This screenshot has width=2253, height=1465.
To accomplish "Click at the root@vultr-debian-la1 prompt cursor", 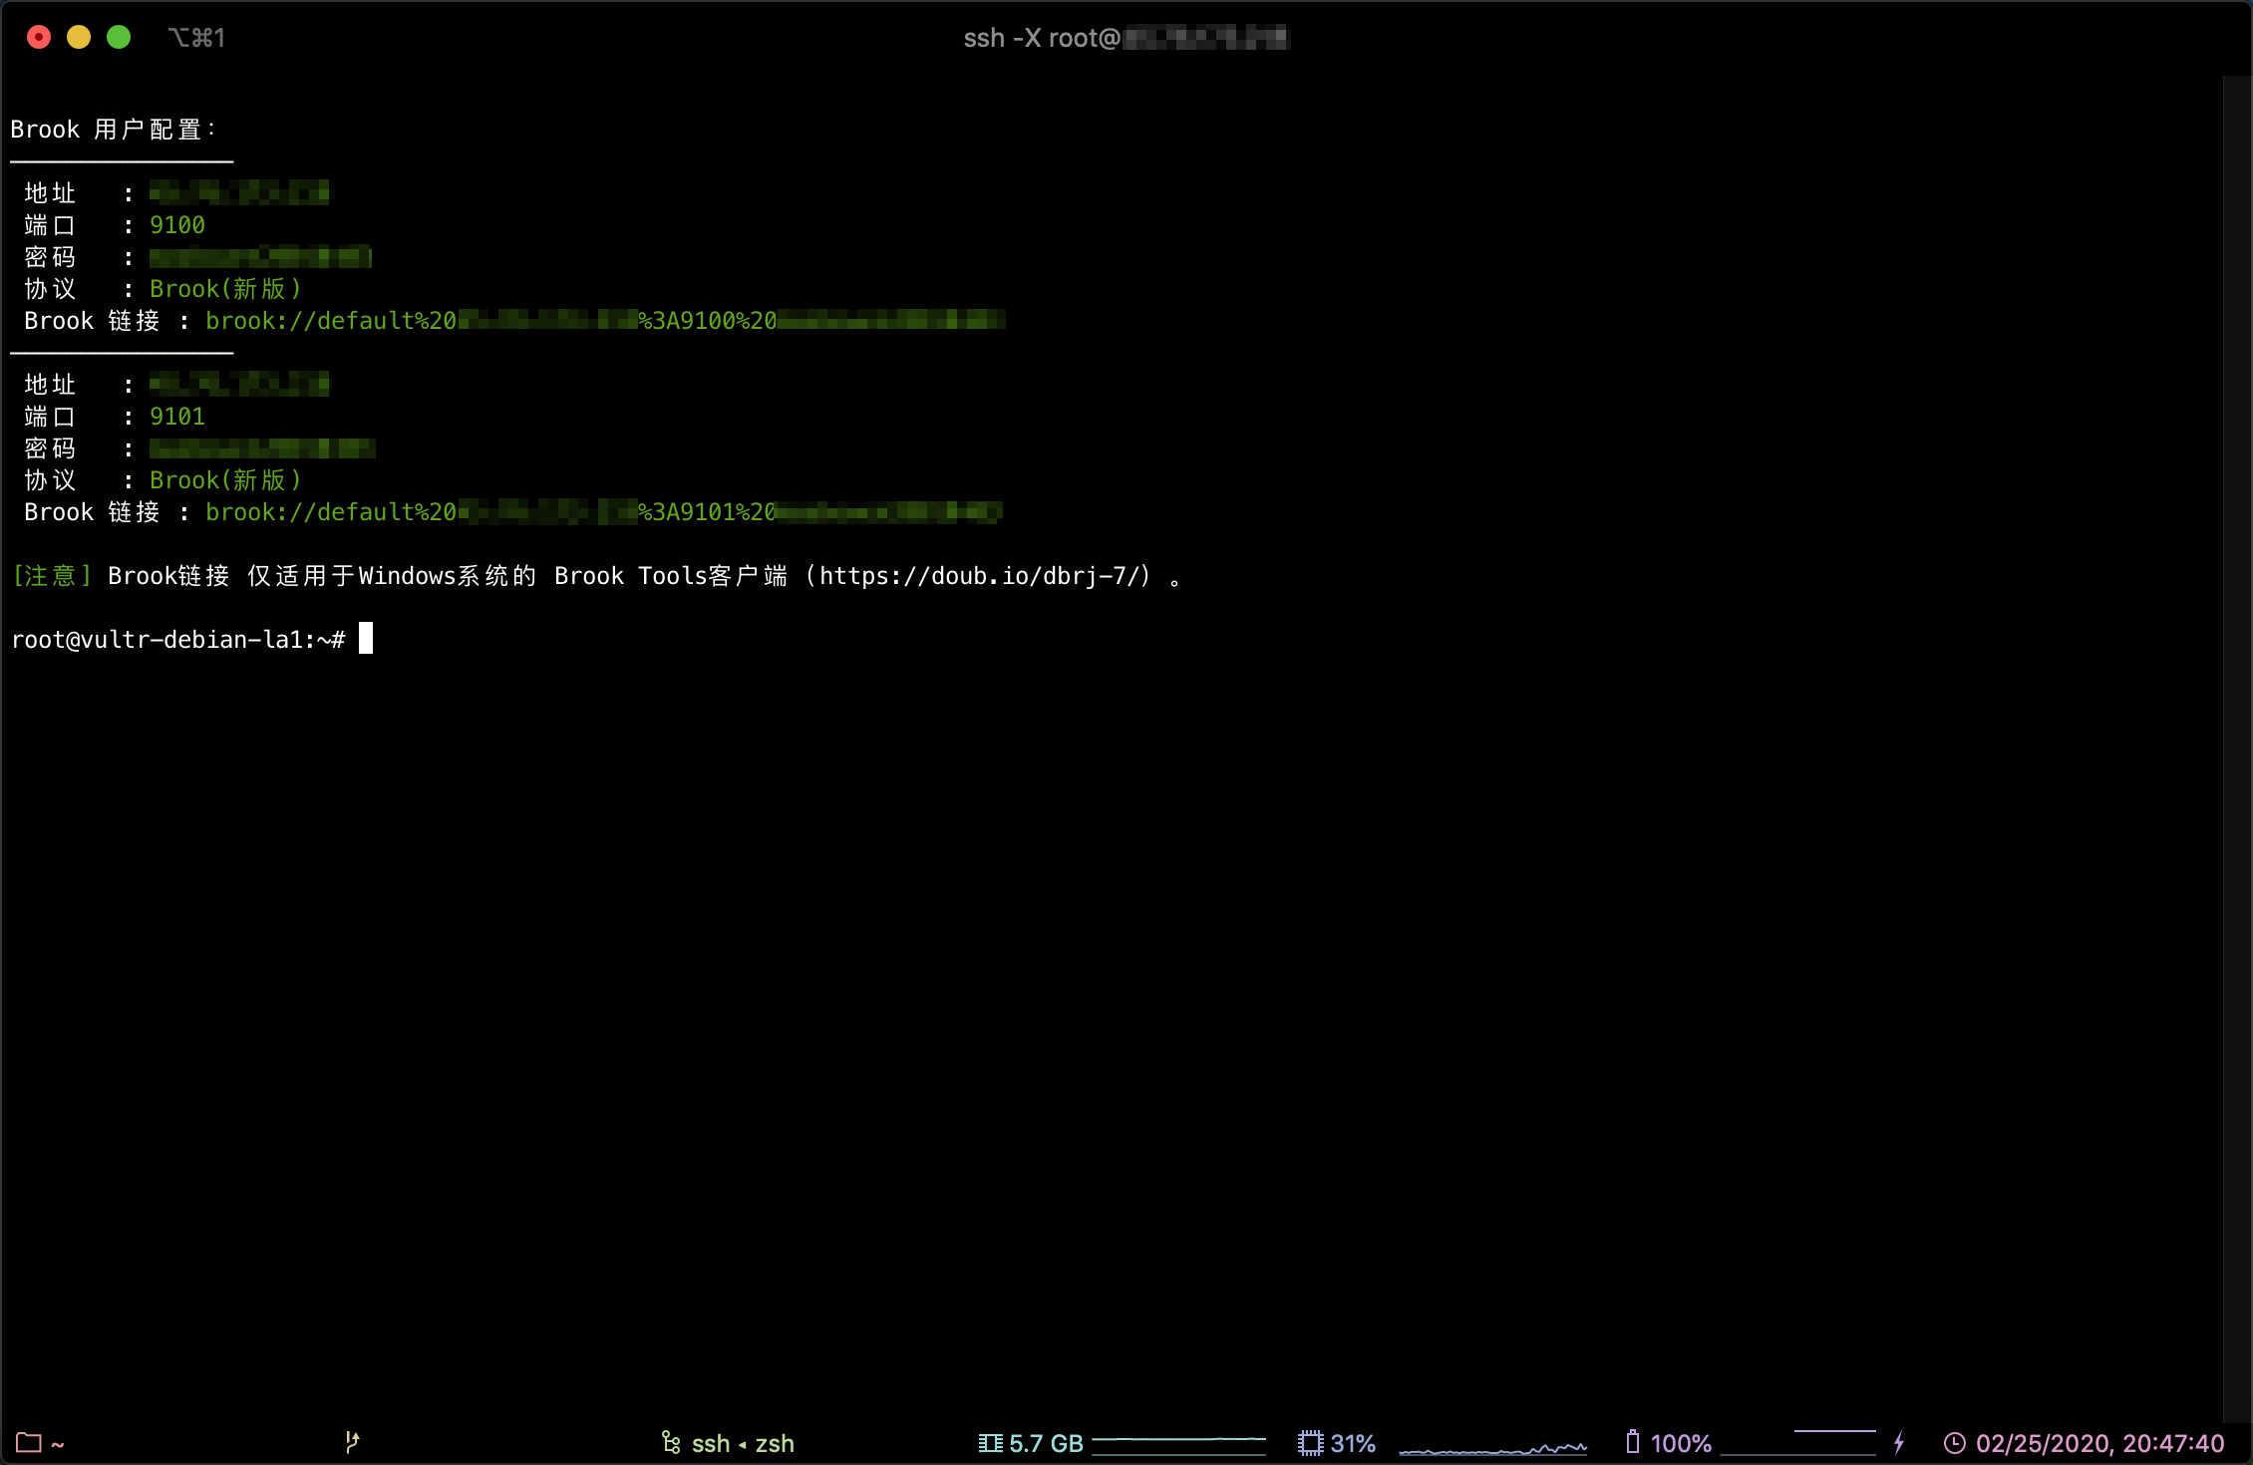I will point(366,638).
